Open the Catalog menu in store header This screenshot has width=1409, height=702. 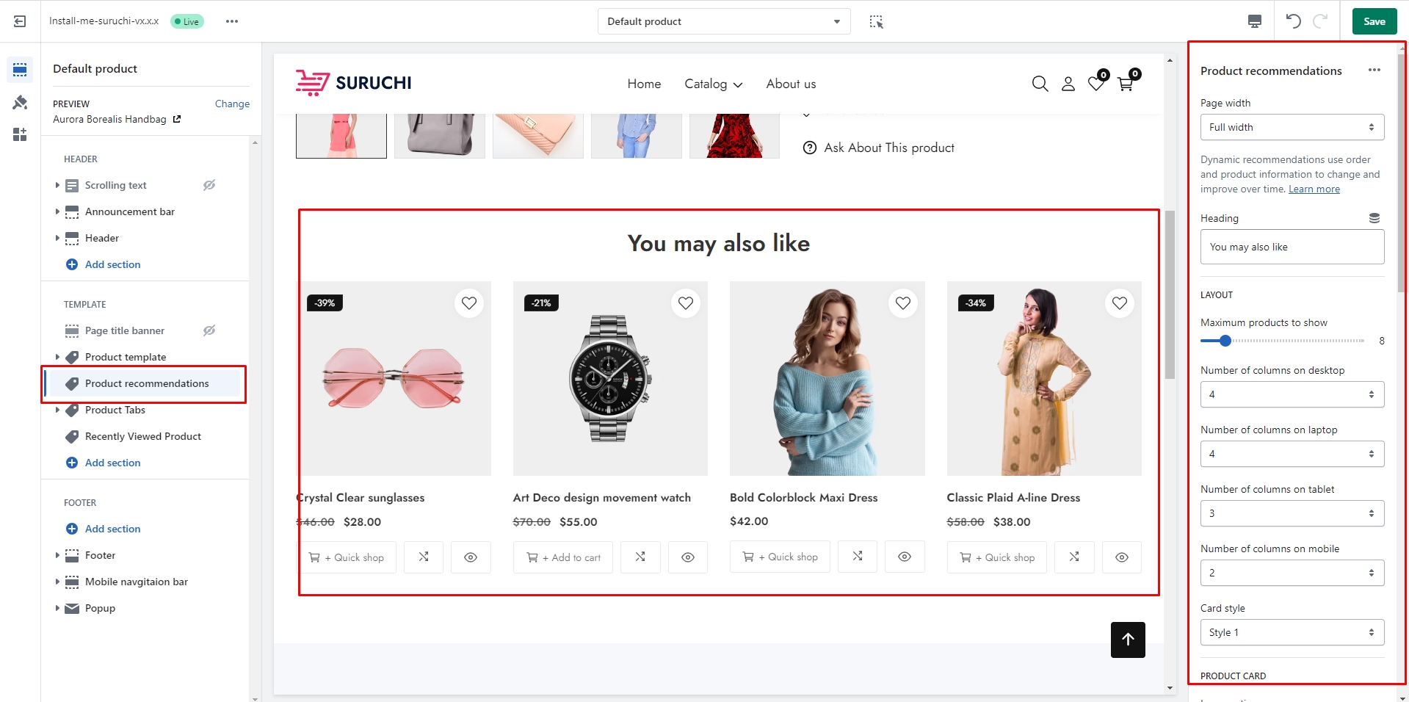pyautogui.click(x=713, y=84)
